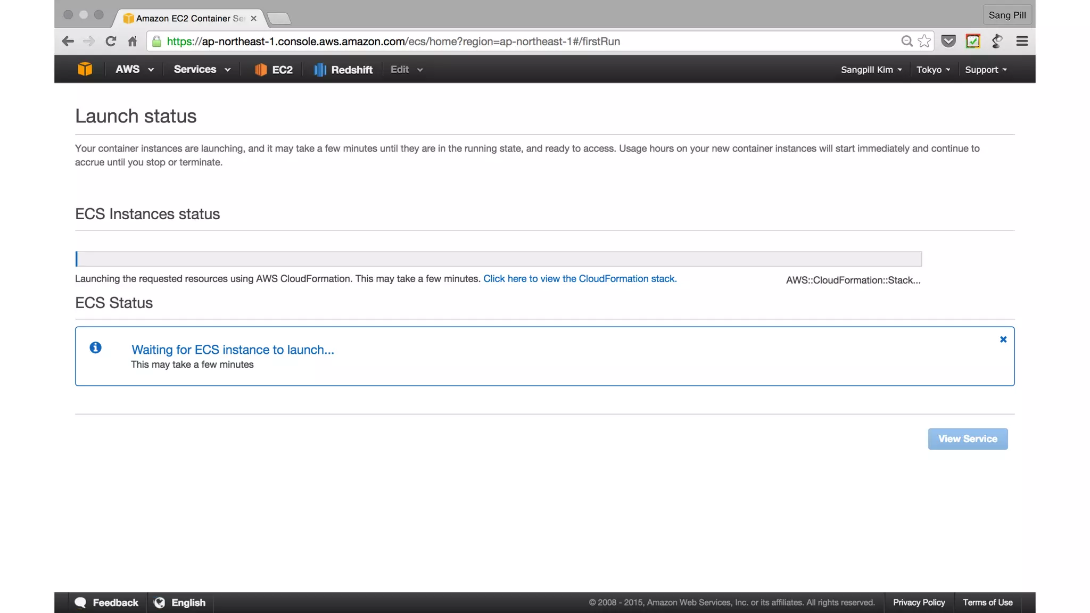Expand the Services dropdown menu
This screenshot has height=613, width=1090.
pos(202,70)
